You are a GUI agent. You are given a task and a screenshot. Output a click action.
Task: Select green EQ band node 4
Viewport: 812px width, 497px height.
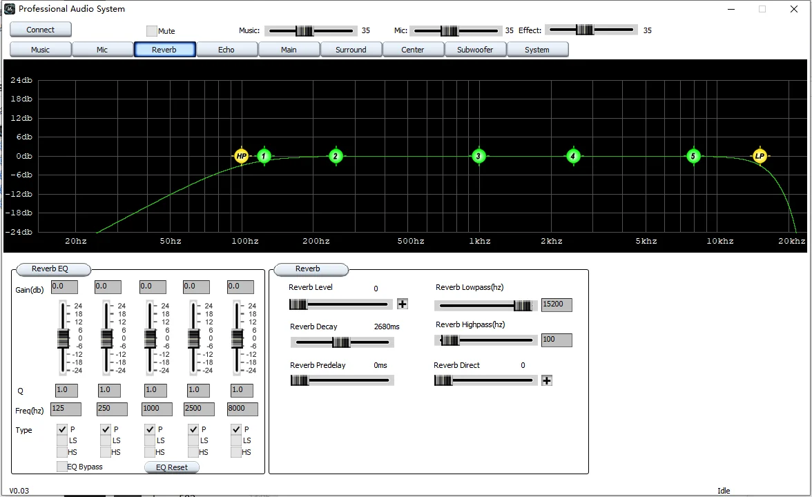point(572,157)
